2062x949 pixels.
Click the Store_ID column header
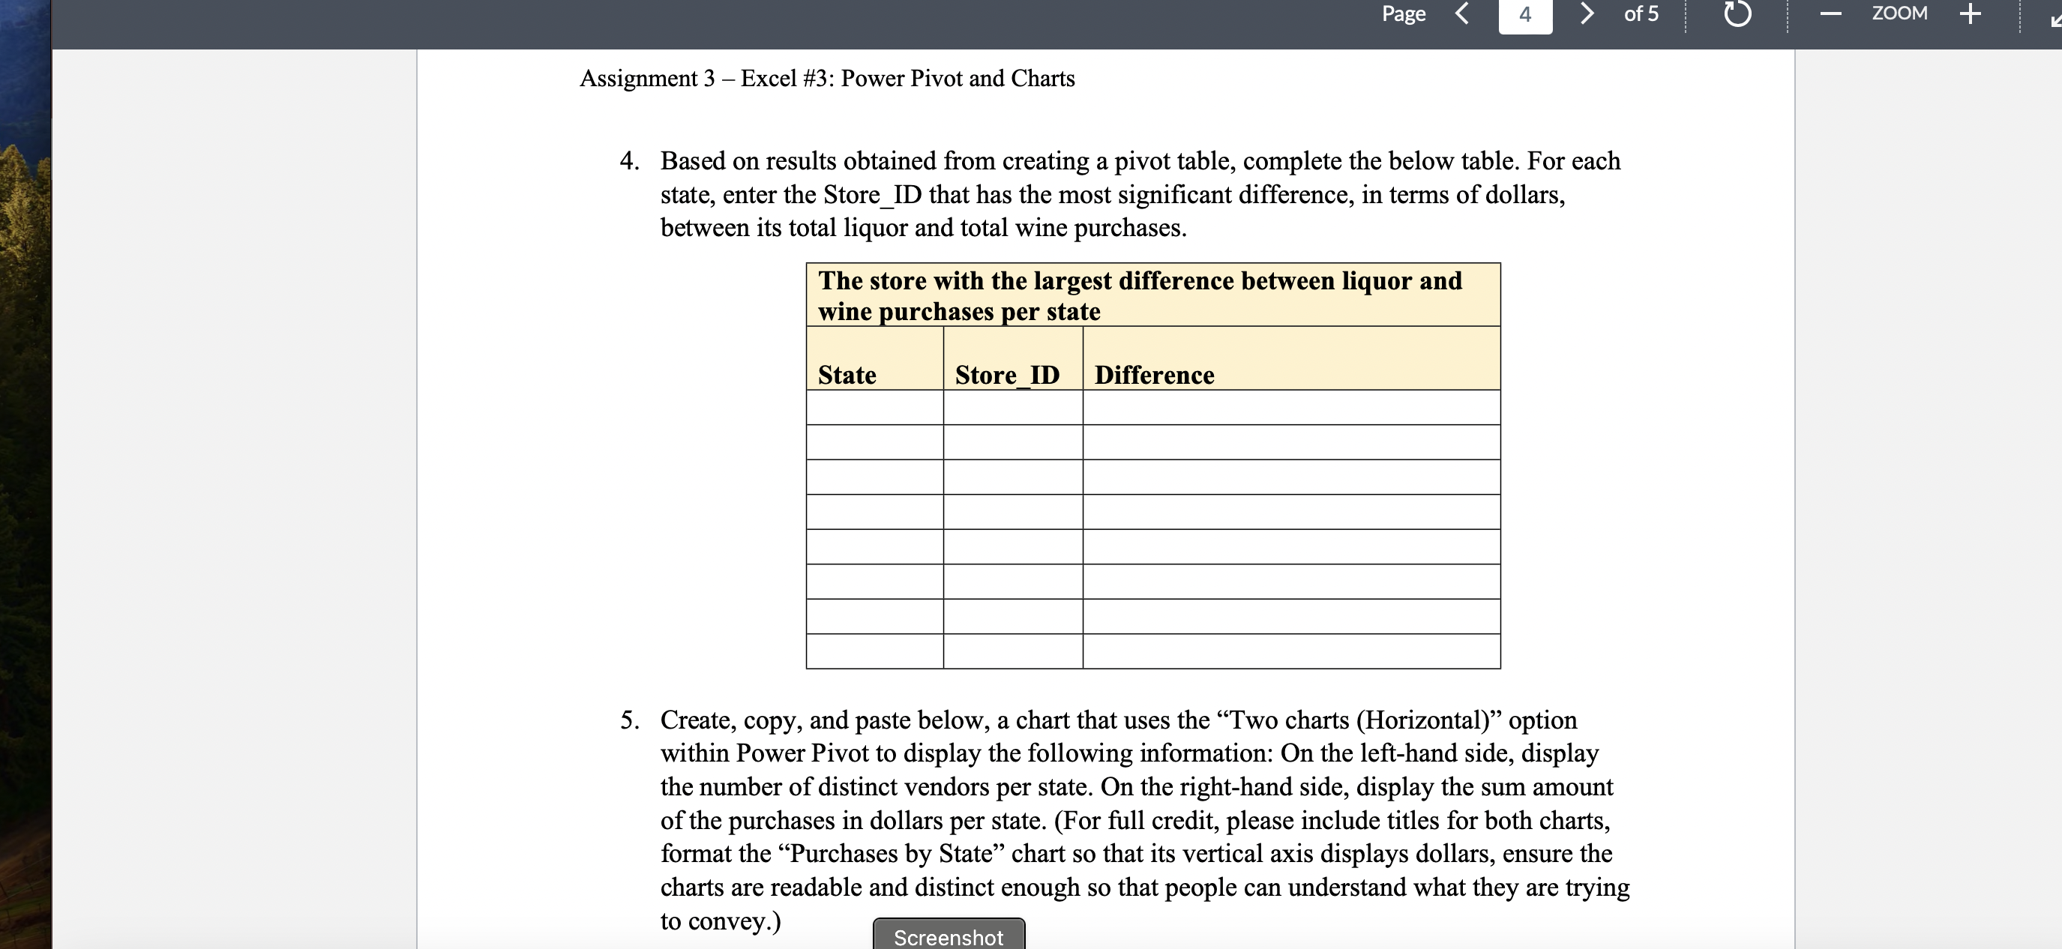tap(1007, 374)
